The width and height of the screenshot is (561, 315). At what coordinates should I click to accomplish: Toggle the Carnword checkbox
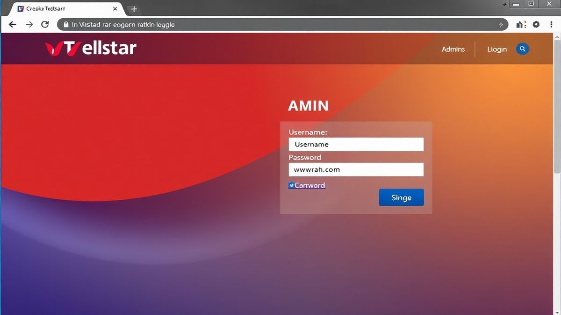point(291,185)
